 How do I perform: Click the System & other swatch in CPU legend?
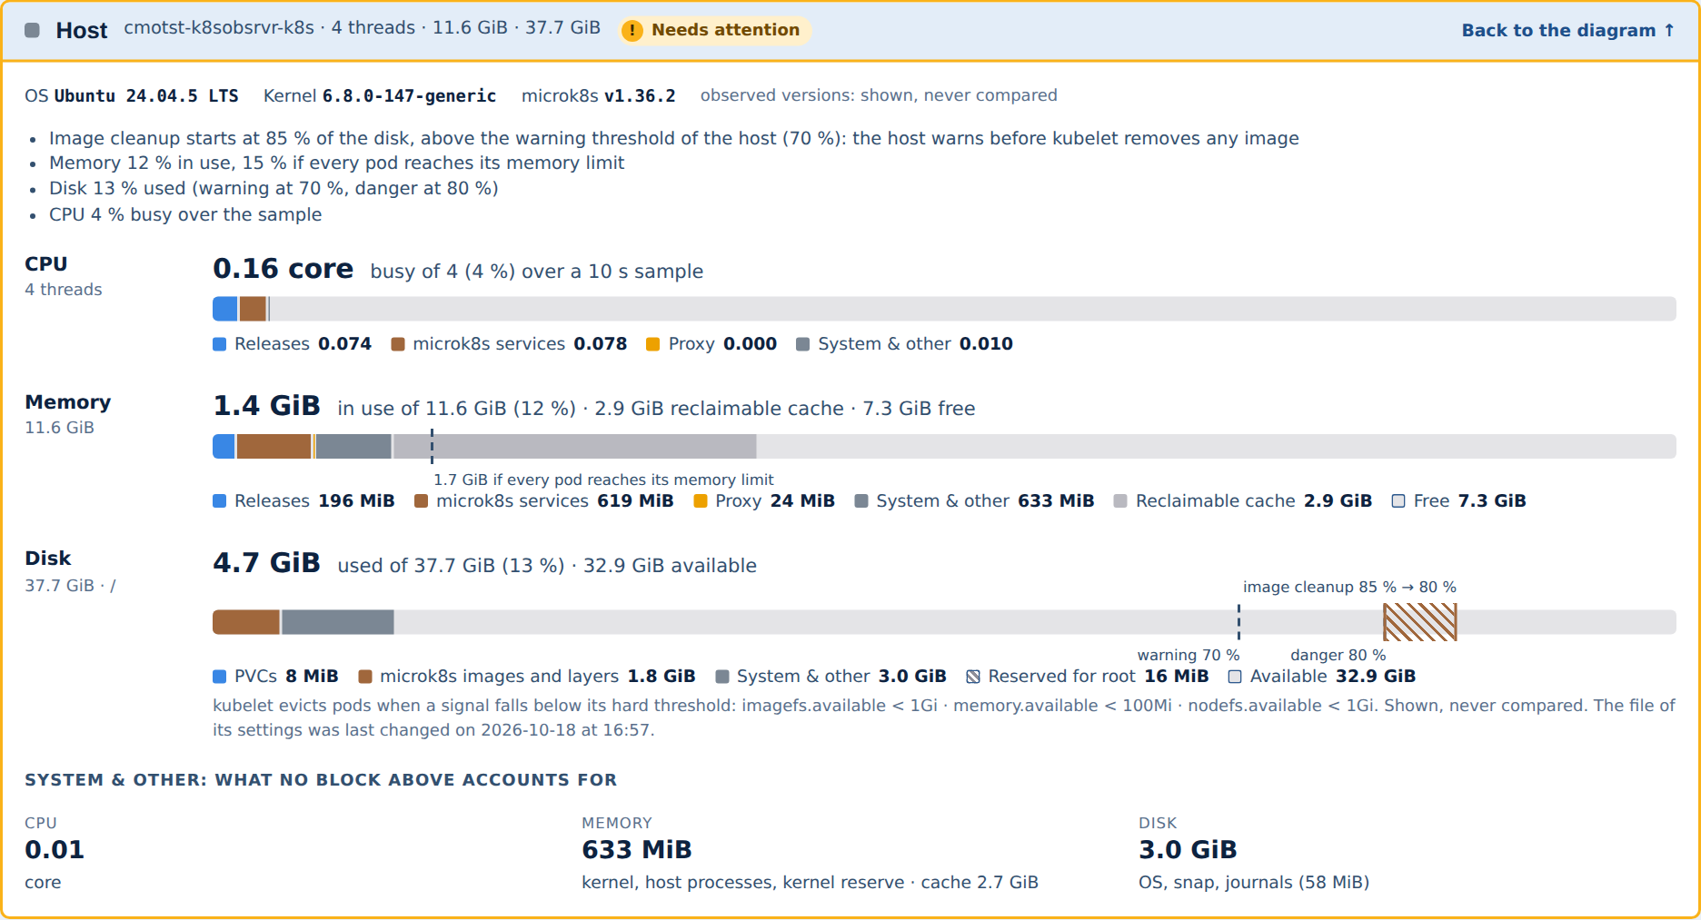[x=802, y=344]
